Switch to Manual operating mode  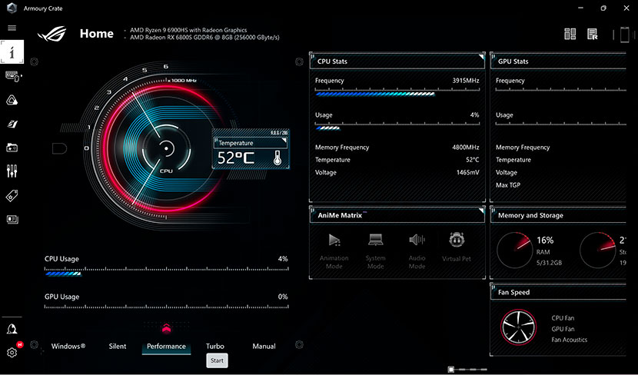coord(264,346)
